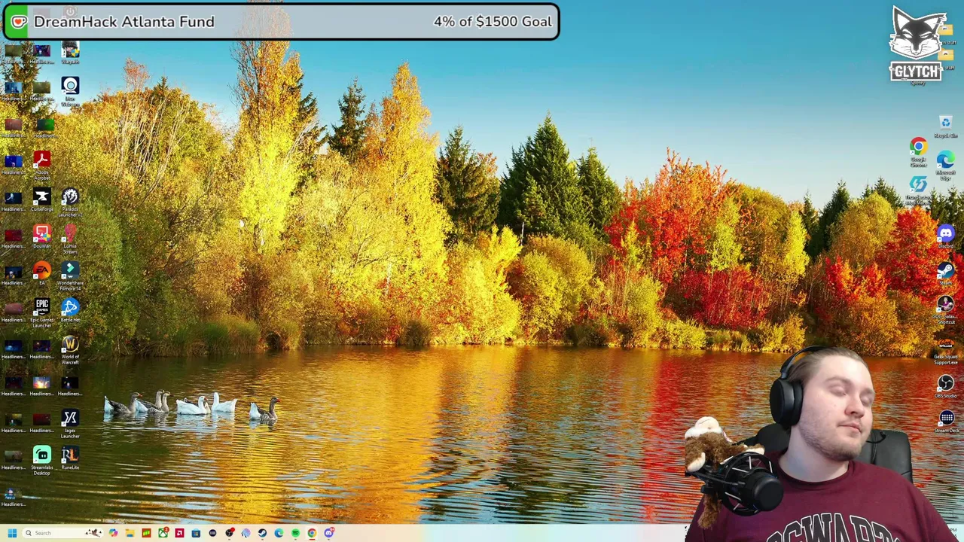Switch to Spotify on the taskbar
This screenshot has height=542, width=964.
pyautogui.click(x=295, y=533)
